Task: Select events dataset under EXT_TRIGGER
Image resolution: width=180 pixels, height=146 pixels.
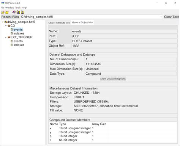Action: 18,41
